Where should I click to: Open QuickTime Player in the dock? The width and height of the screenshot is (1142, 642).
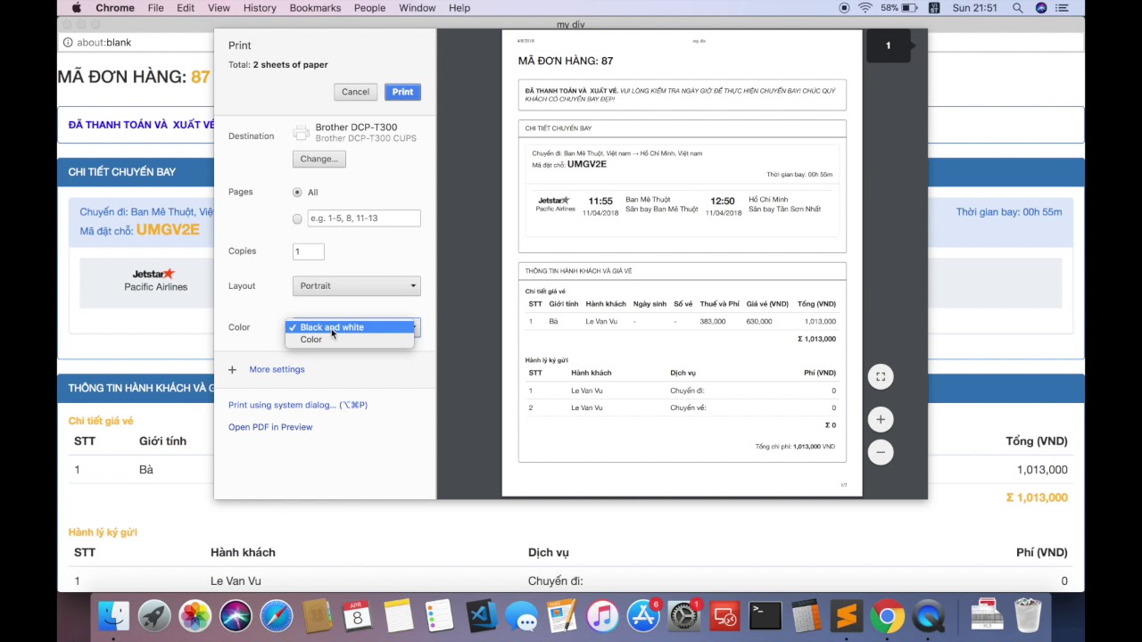pyautogui.click(x=929, y=615)
